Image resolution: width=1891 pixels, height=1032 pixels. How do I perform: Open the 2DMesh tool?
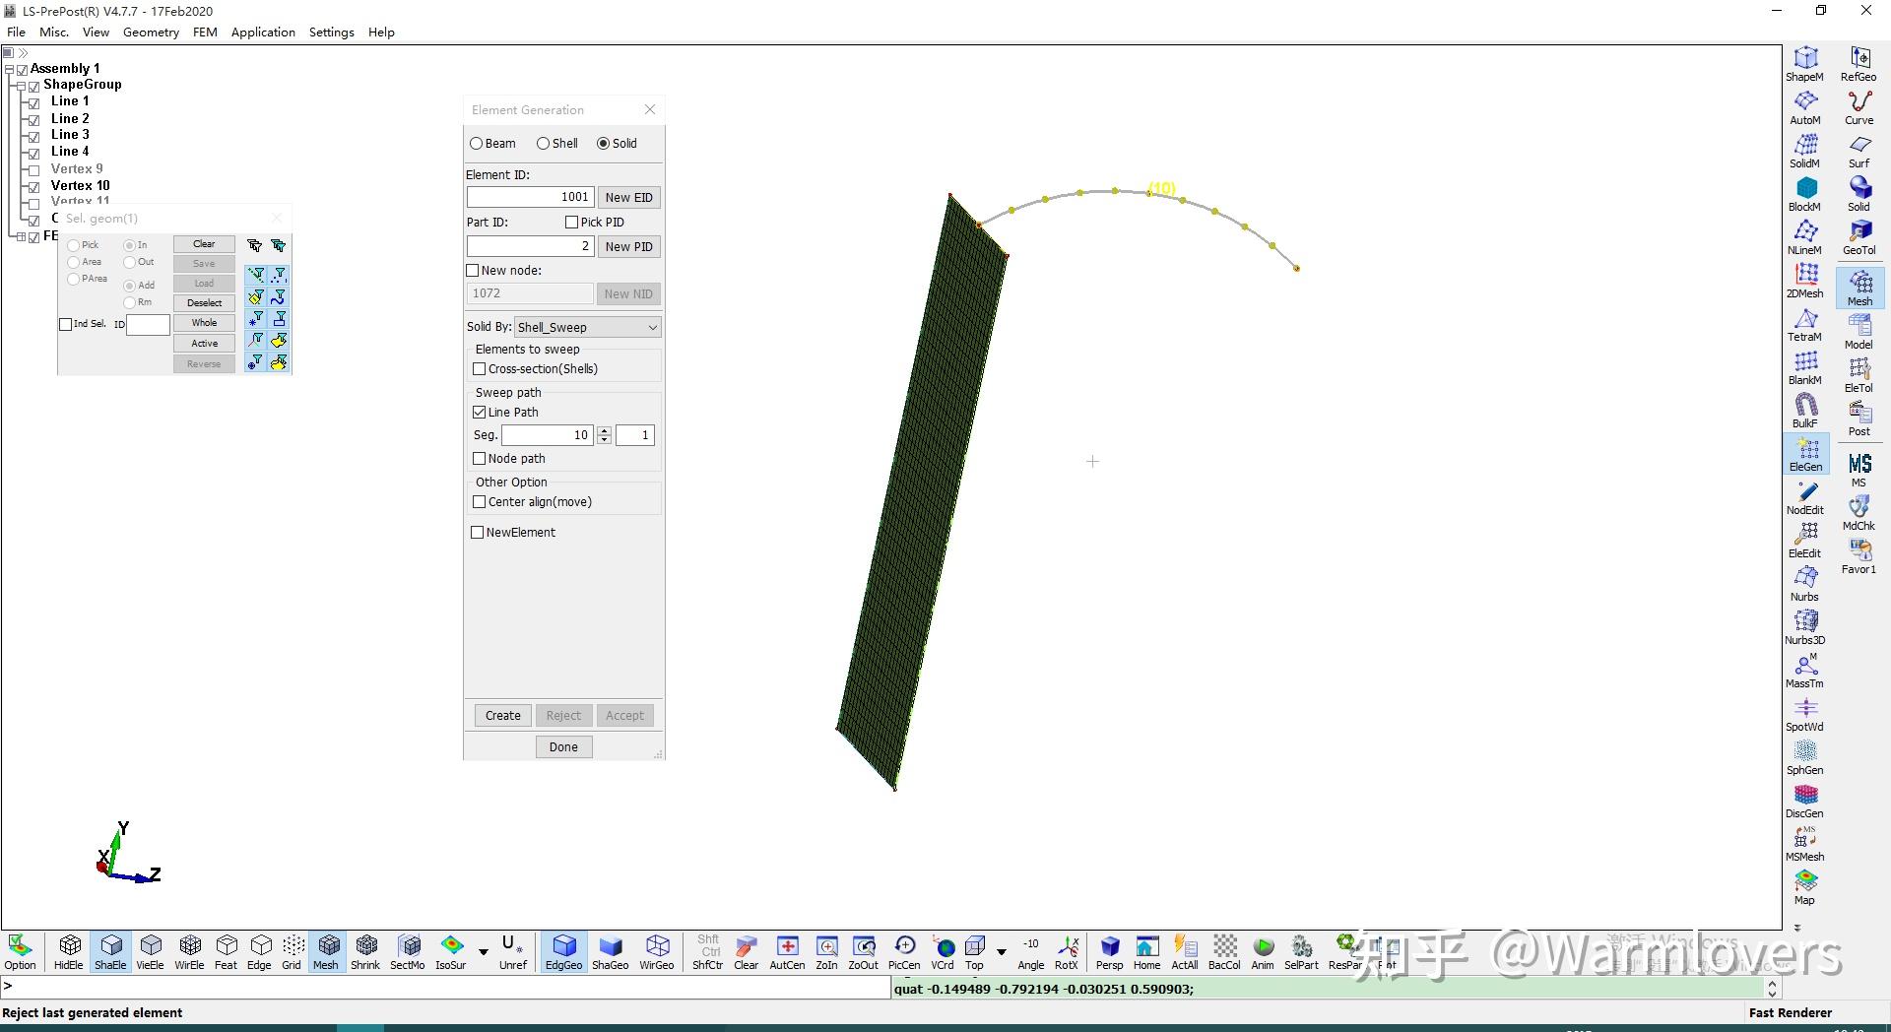tap(1804, 281)
